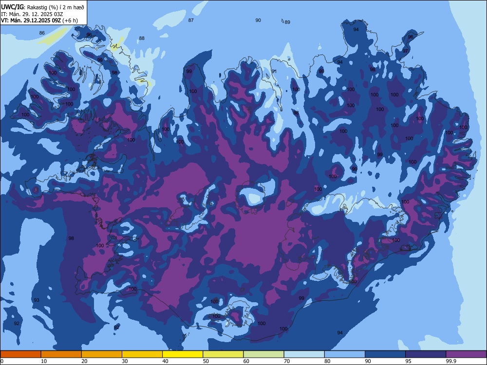
Task: Click the '91' humidity value on the map
Action: click(274, 72)
